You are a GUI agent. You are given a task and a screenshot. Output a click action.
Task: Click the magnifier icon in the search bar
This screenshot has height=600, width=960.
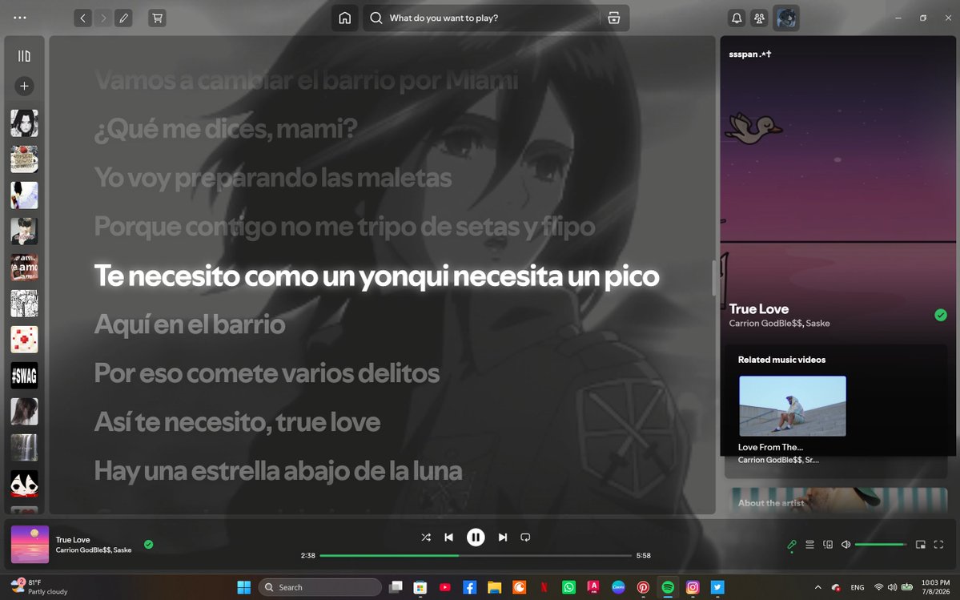tap(376, 18)
